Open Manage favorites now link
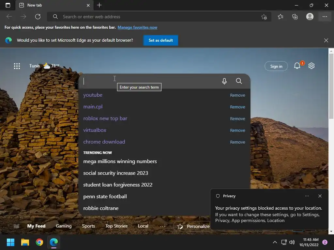This screenshot has height=250, width=334. pyautogui.click(x=137, y=27)
